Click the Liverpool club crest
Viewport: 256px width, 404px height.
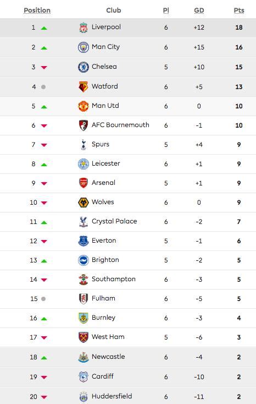[84, 28]
